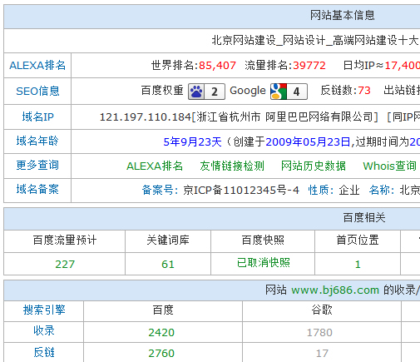Open 友情链接检测 link
The width and height of the screenshot is (420, 362).
(x=232, y=166)
